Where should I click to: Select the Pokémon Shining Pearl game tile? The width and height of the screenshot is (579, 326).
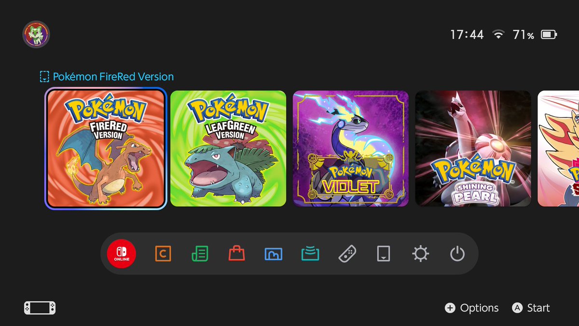473,149
